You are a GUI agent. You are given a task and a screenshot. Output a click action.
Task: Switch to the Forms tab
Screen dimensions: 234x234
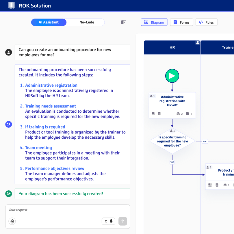(x=181, y=22)
